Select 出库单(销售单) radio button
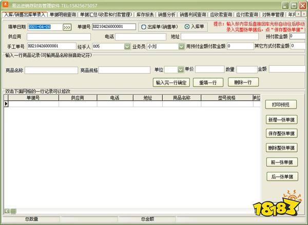The image size is (308, 225). pos(144,27)
